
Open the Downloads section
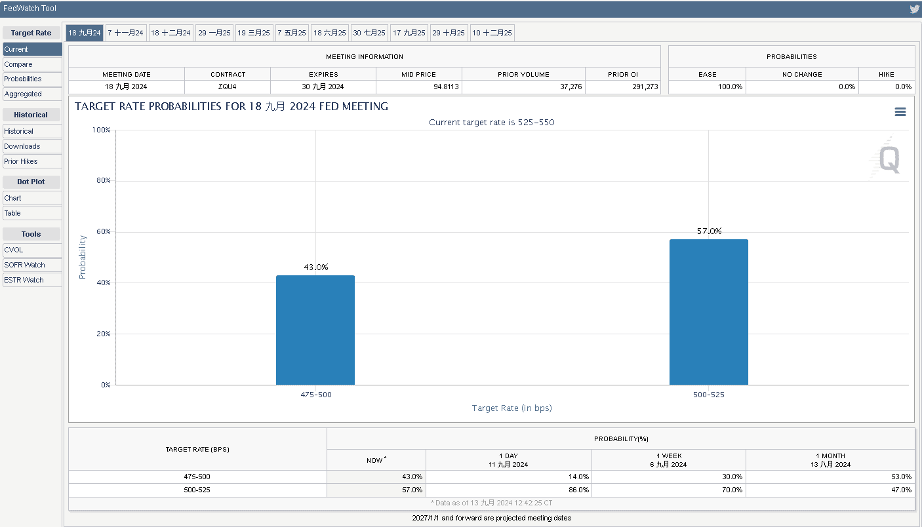(x=32, y=146)
